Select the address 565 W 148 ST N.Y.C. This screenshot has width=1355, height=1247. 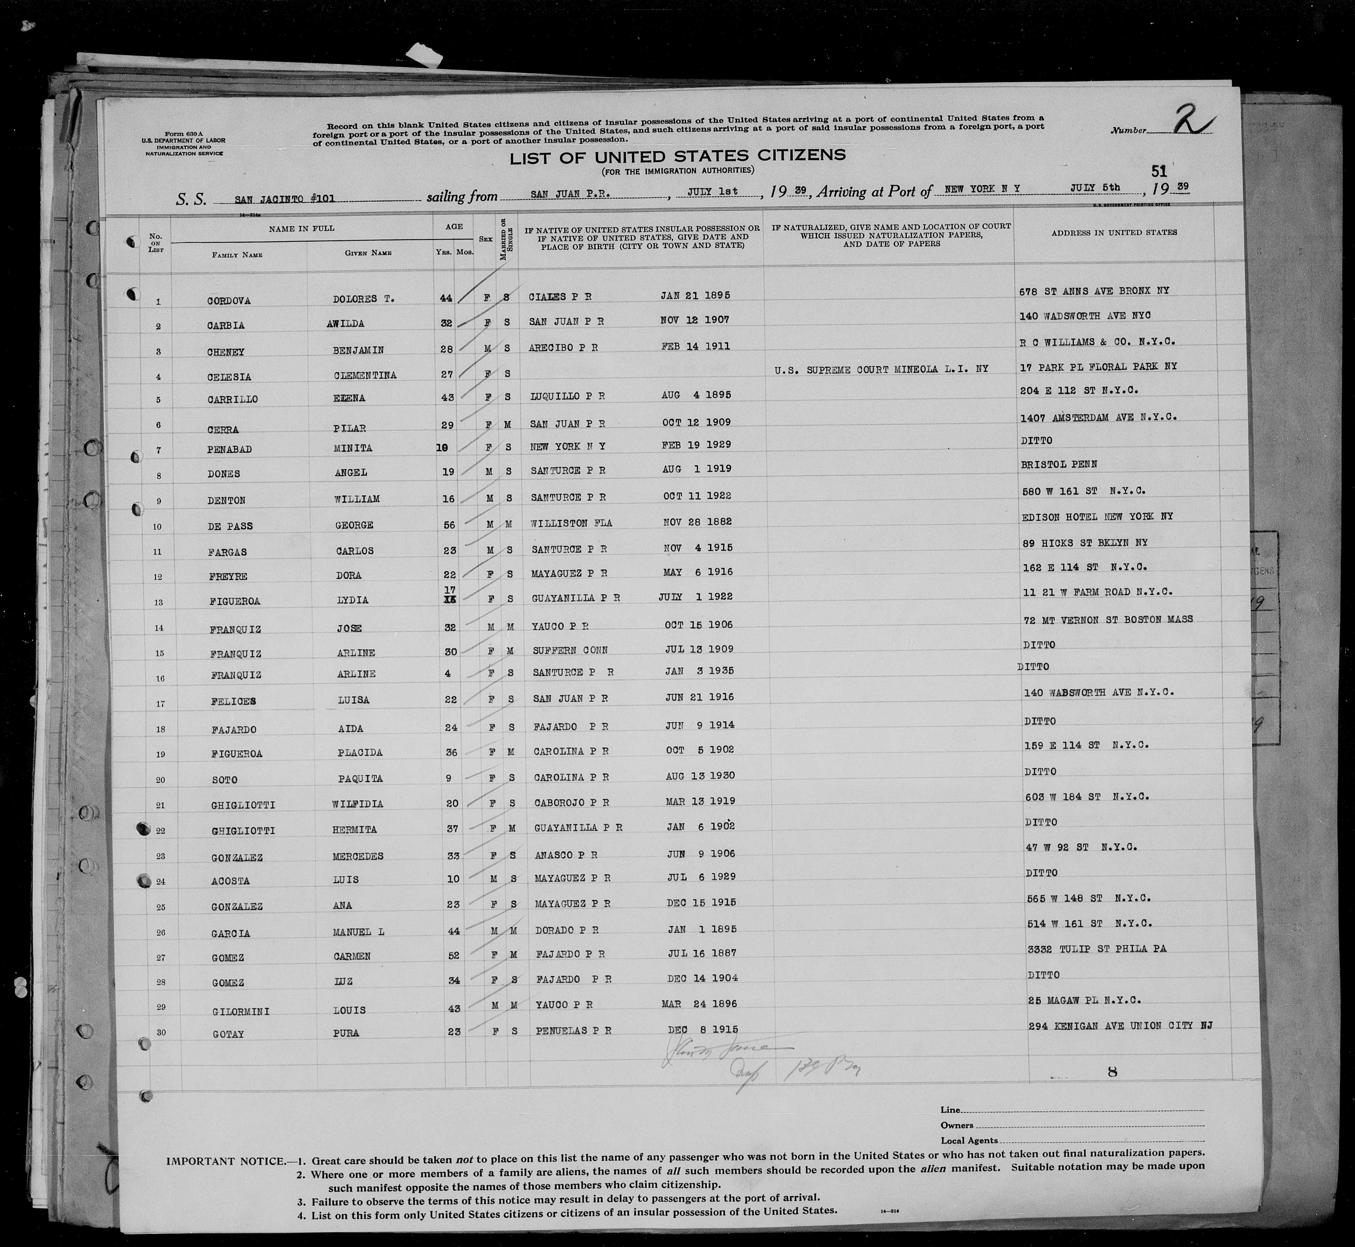(1089, 898)
